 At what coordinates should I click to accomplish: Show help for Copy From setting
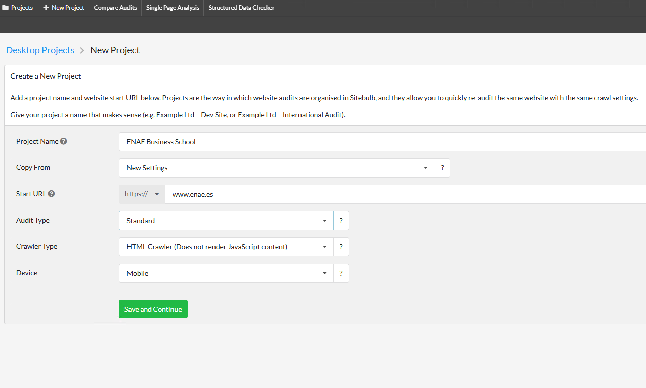442,168
